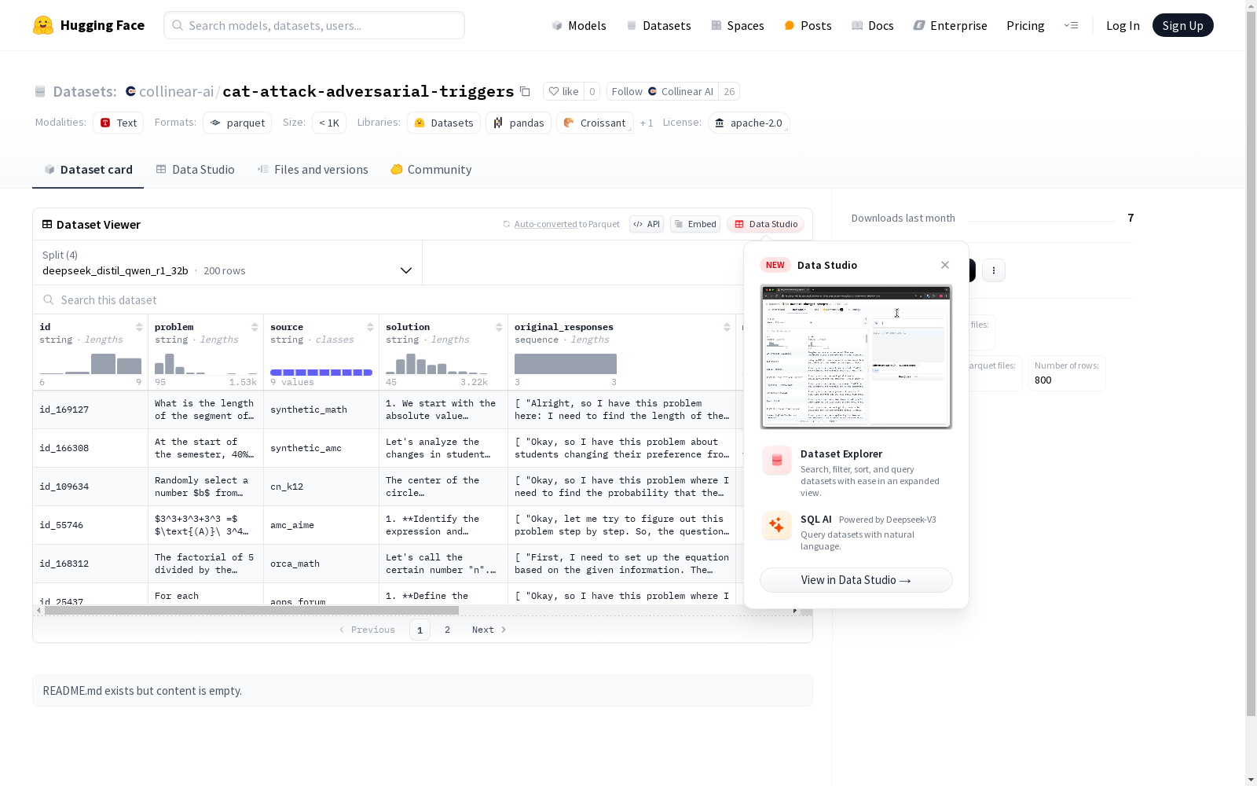This screenshot has width=1257, height=786.
Task: Open the Community tab
Action: point(431,170)
